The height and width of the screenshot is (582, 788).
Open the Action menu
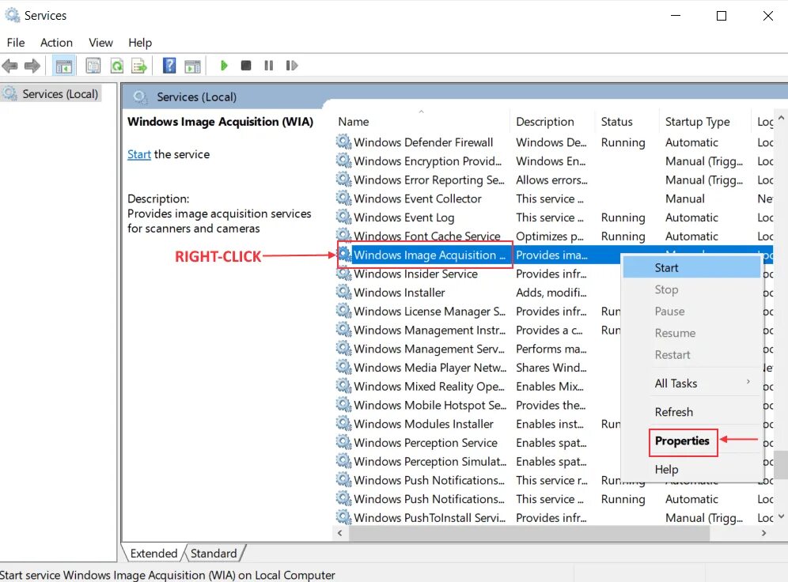coord(56,43)
